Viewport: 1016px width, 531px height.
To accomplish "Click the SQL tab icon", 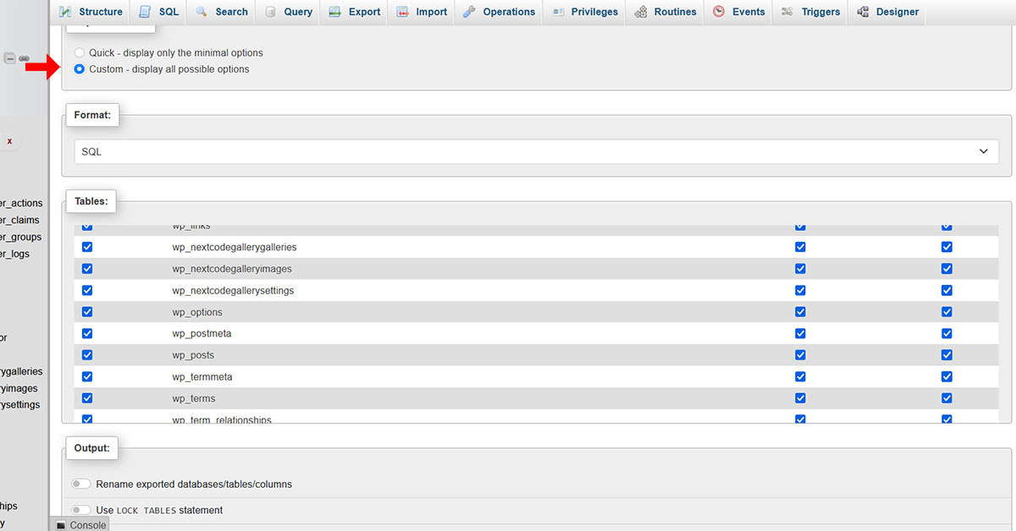I will [145, 12].
